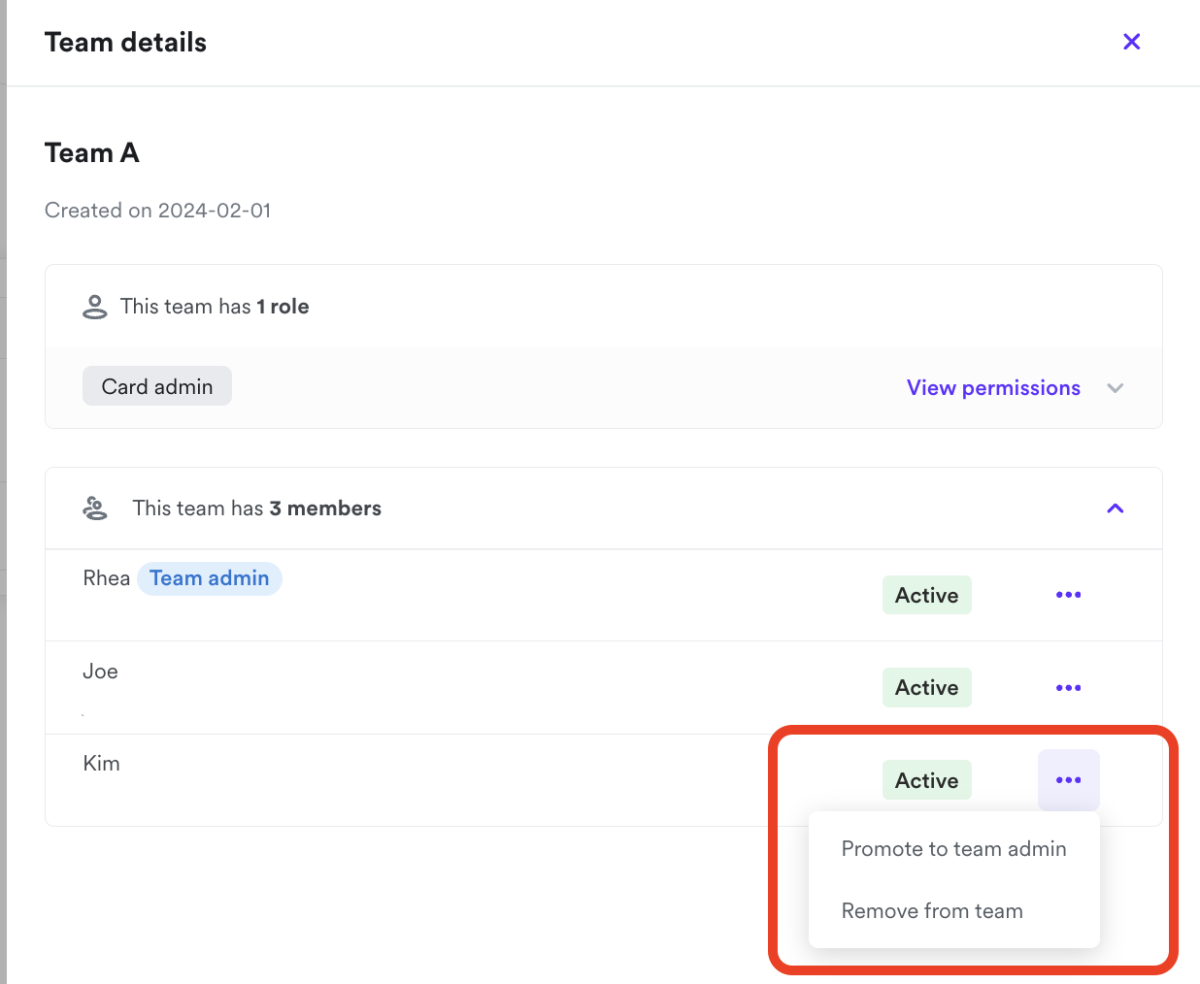Open the three-dot menu for Rhea
The height and width of the screenshot is (984, 1200).
point(1068,595)
